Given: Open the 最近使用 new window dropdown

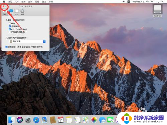Looking at the screenshot, I should pyautogui.click(x=27, y=41).
